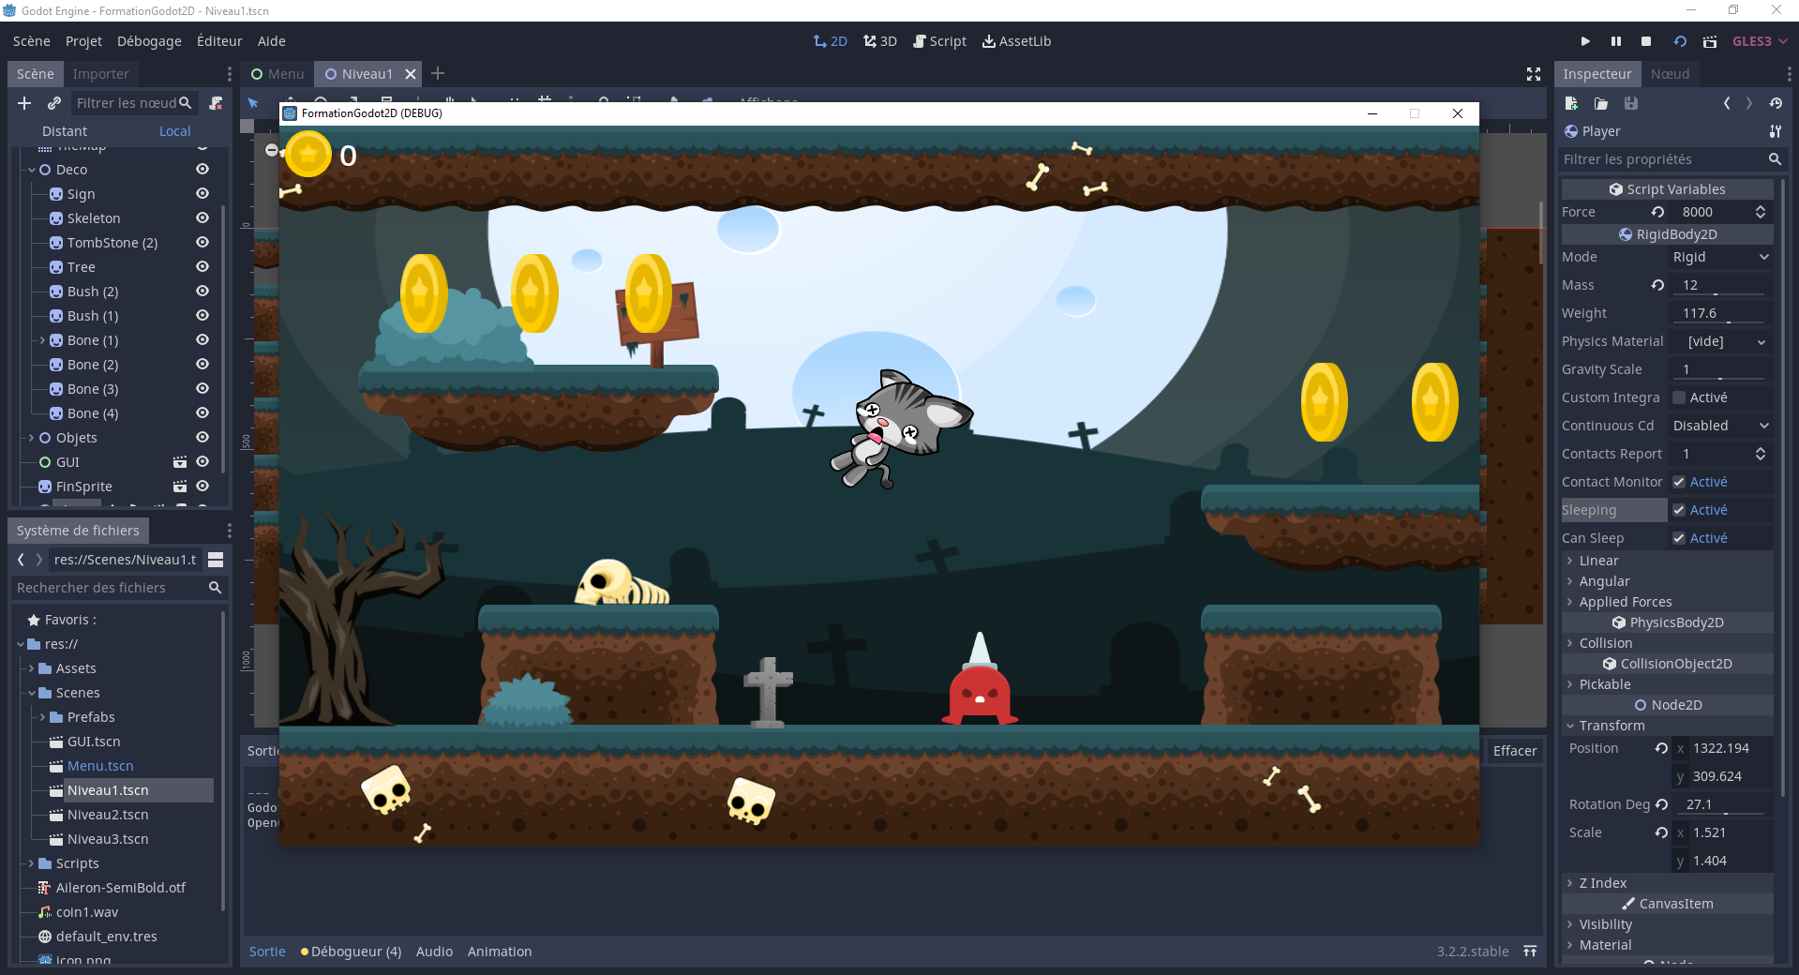
Task: Reset the Force value with revert icon
Action: 1657,212
